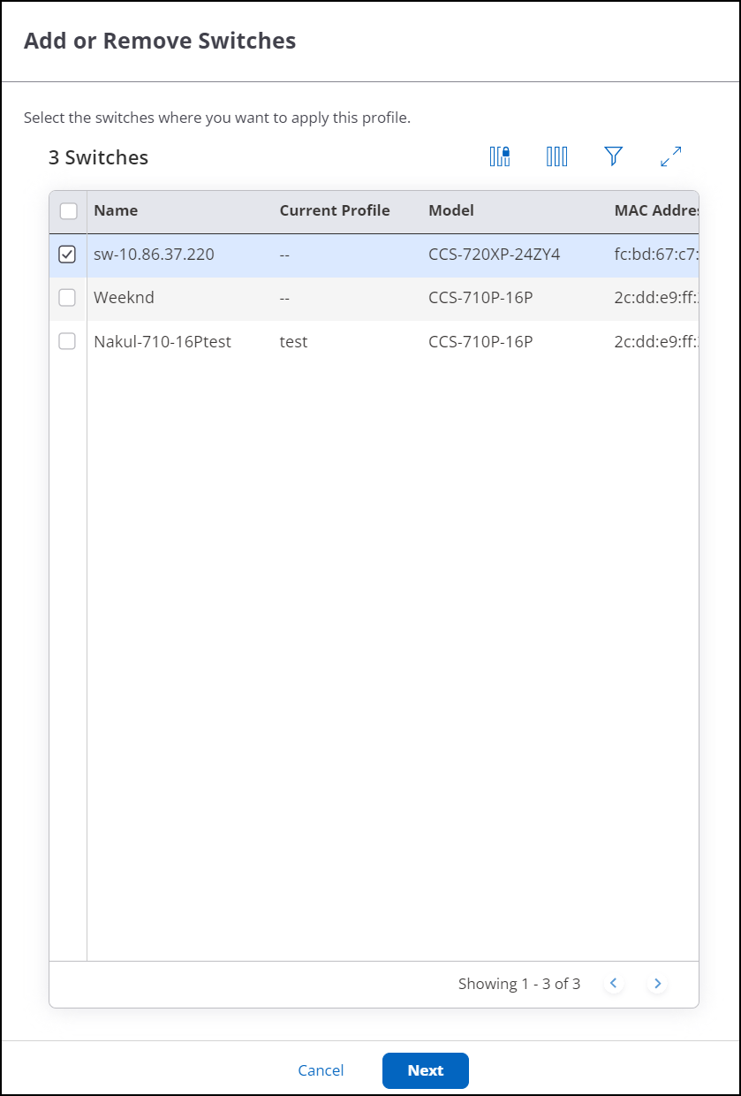741x1096 pixels.
Task: Click the Next button
Action: [x=425, y=1070]
